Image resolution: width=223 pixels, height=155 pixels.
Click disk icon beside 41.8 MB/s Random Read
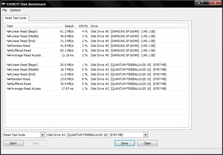tap(9, 45)
